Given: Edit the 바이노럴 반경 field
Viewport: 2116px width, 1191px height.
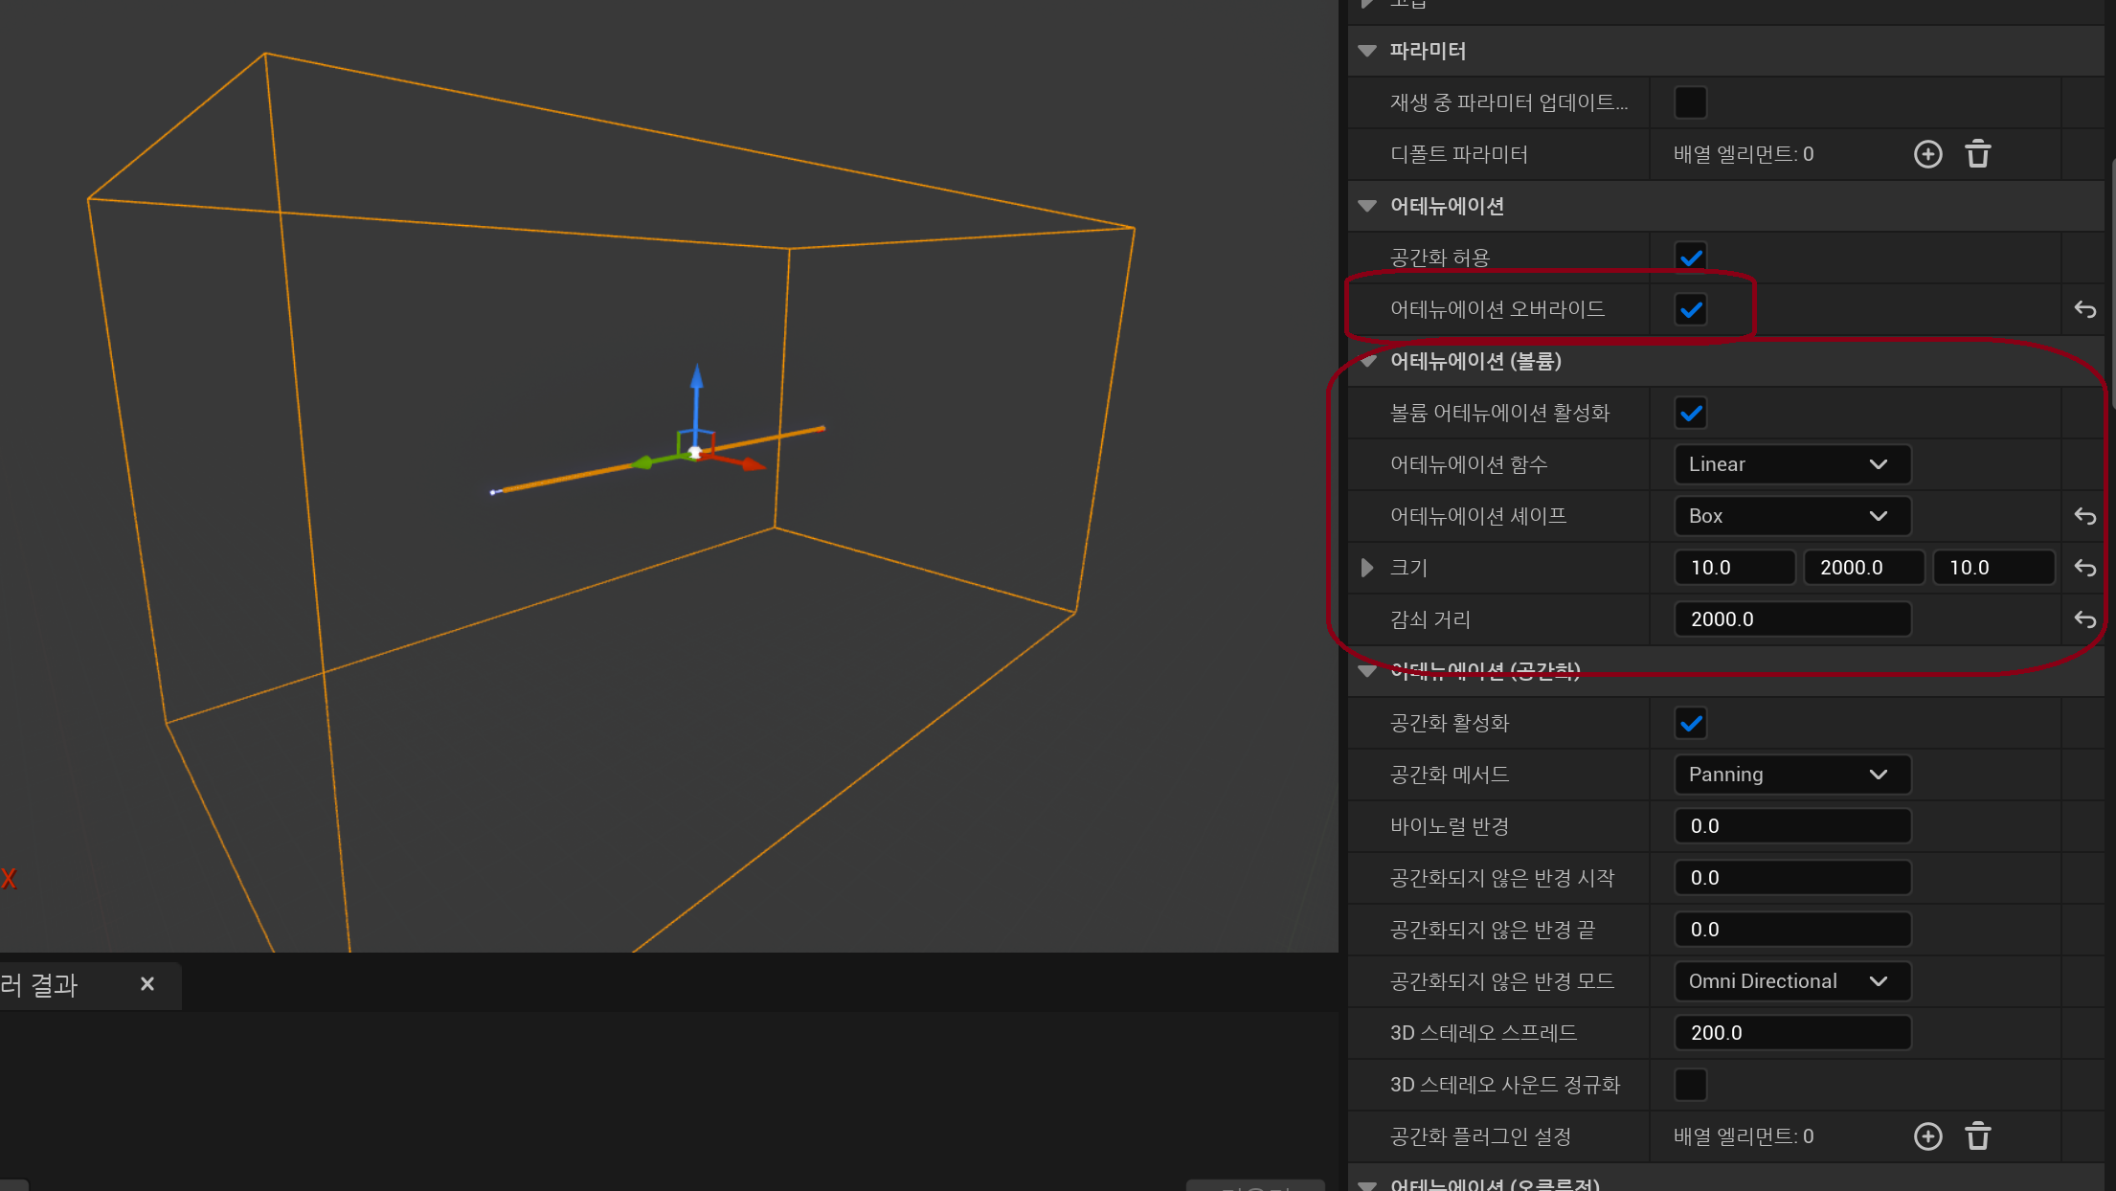Looking at the screenshot, I should (1792, 826).
